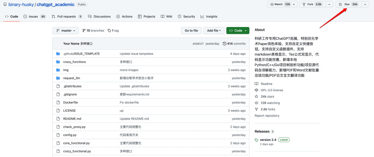This screenshot has width=374, height=157.
Task: Click the eye icon beside 128 watching
Action: [x=256, y=103]
